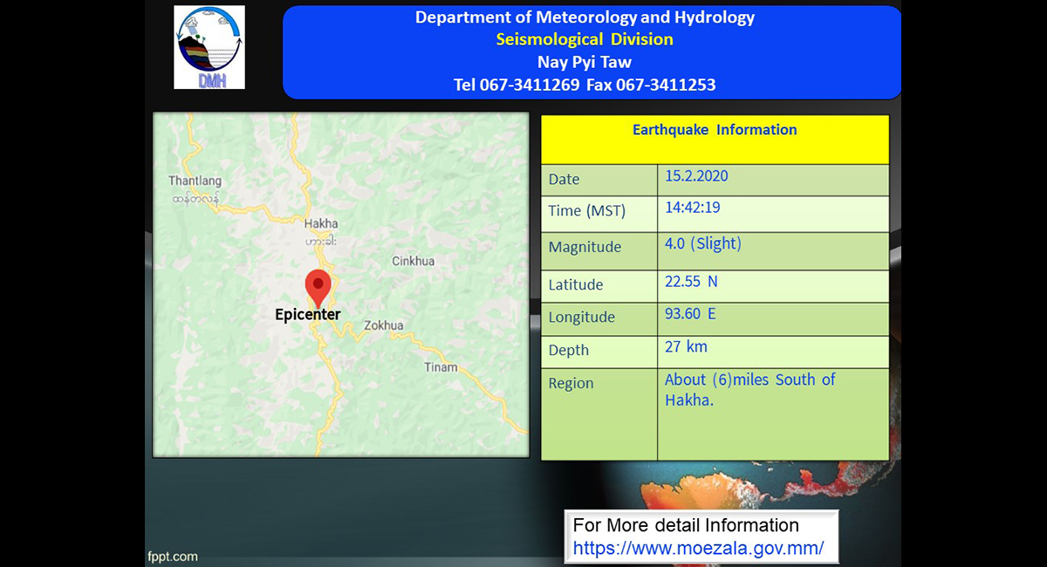Image resolution: width=1047 pixels, height=567 pixels.
Task: Click the 'Magnitude' row label
Action: (x=585, y=247)
